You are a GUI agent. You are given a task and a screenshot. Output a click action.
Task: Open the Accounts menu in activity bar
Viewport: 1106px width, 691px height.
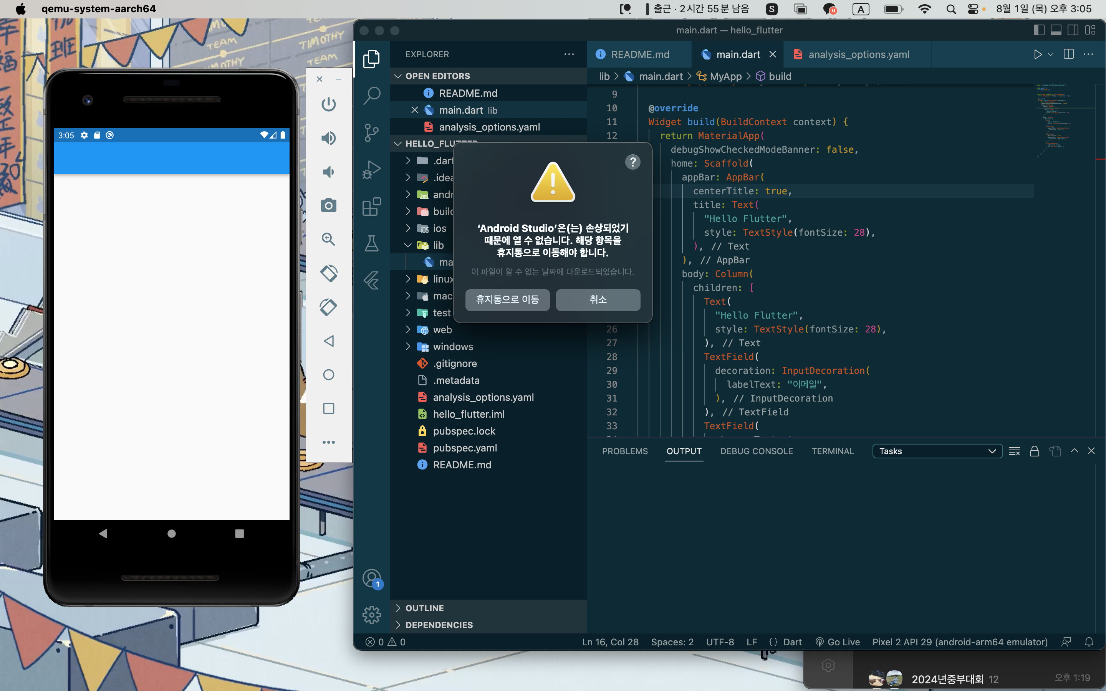[373, 579]
